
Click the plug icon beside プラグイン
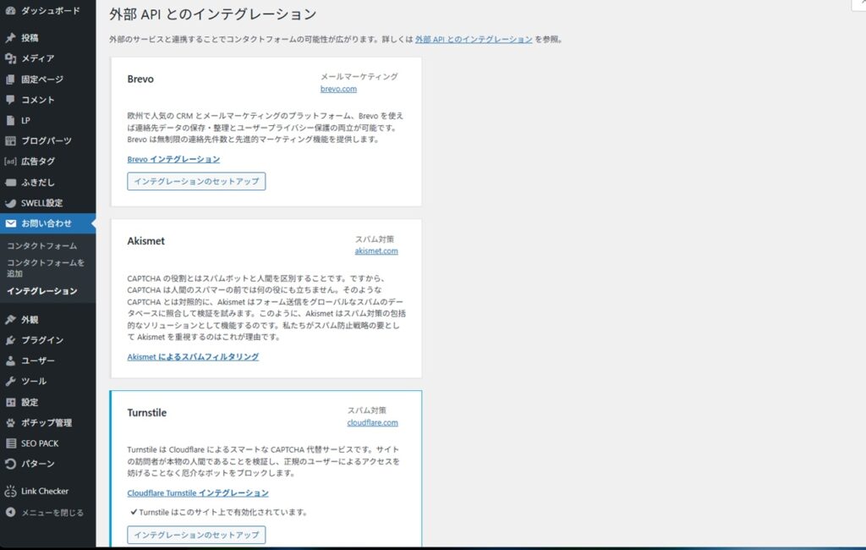pos(10,340)
